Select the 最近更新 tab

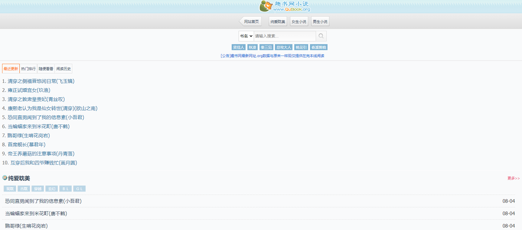pos(11,69)
